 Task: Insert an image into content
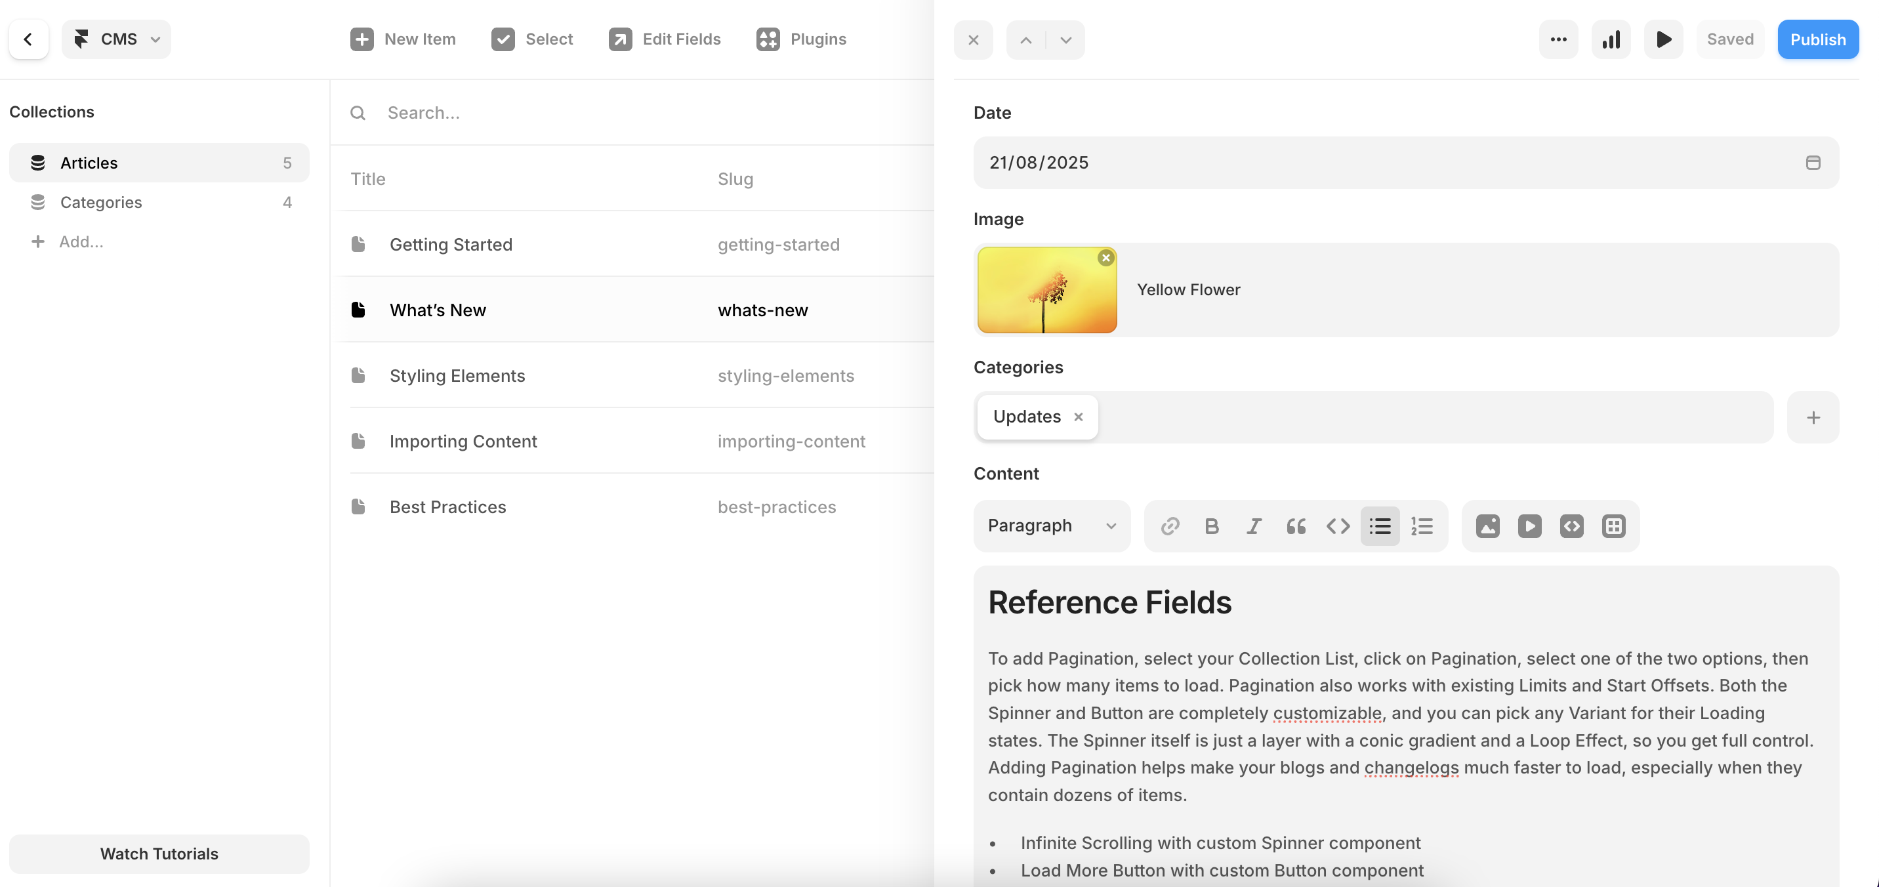pos(1487,526)
